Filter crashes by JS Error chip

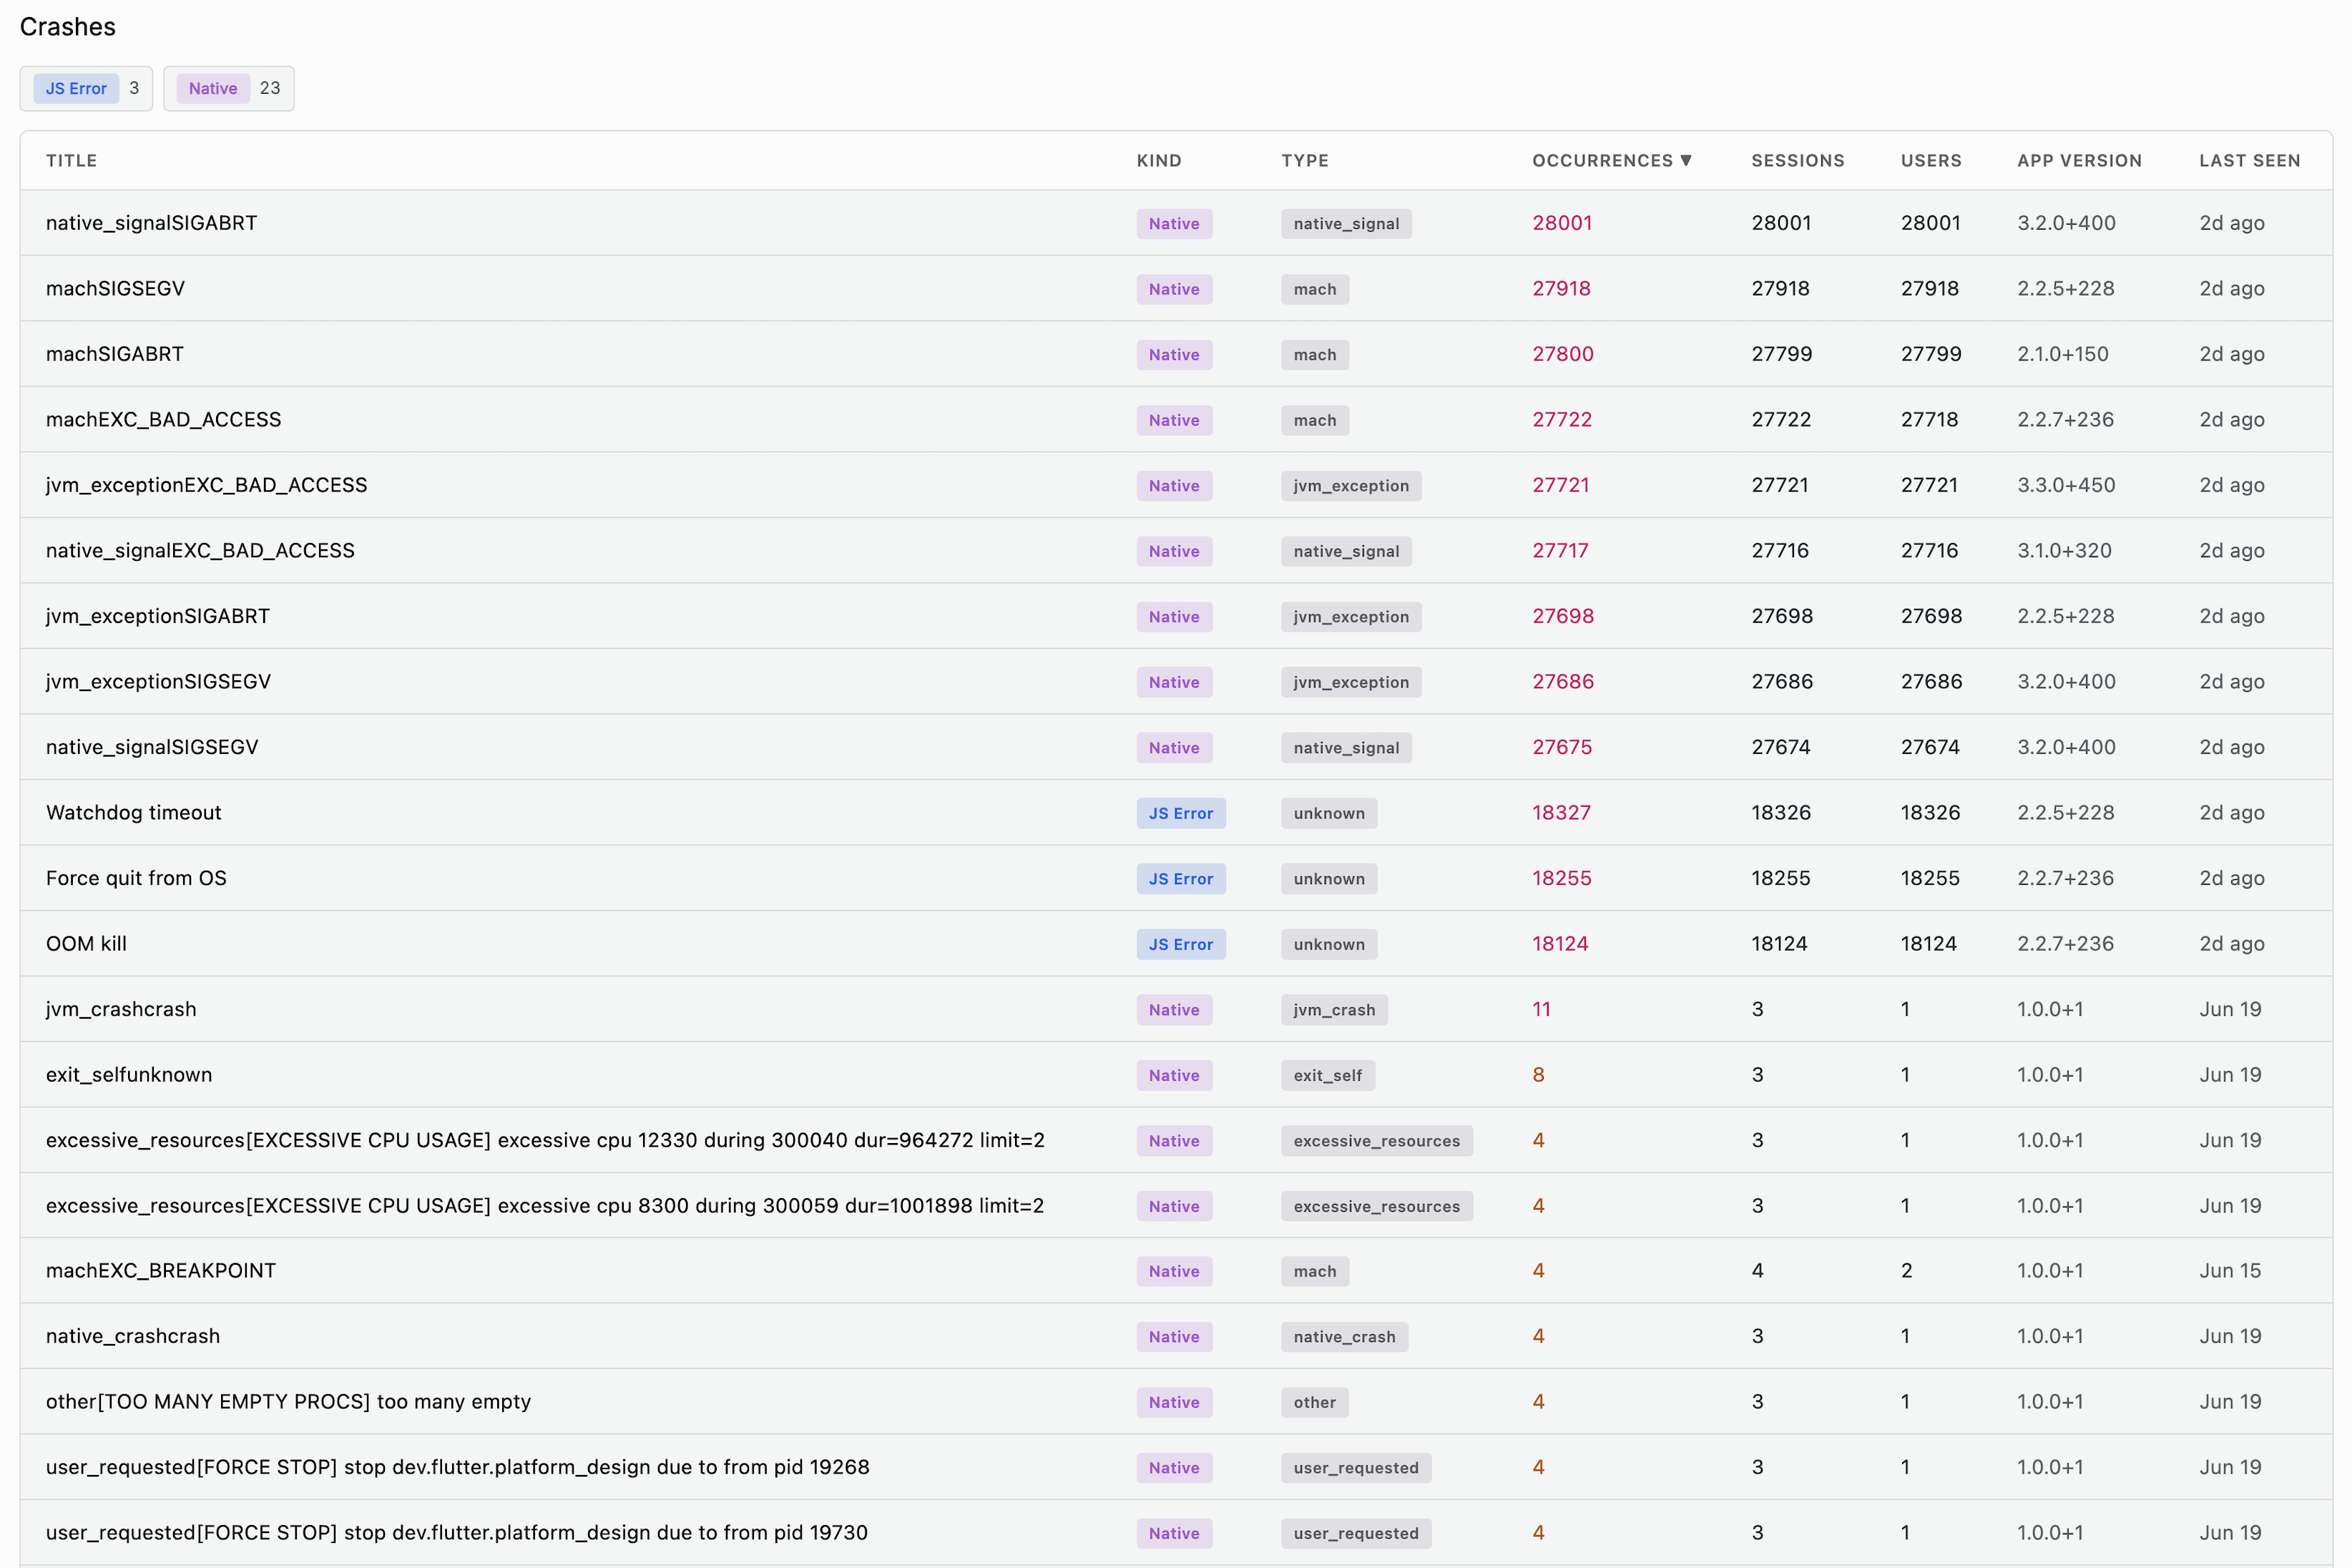click(x=86, y=88)
